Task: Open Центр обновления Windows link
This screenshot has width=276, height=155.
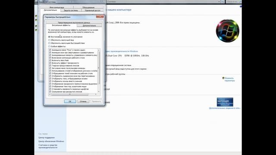Action: pyautogui.click(x=51, y=141)
